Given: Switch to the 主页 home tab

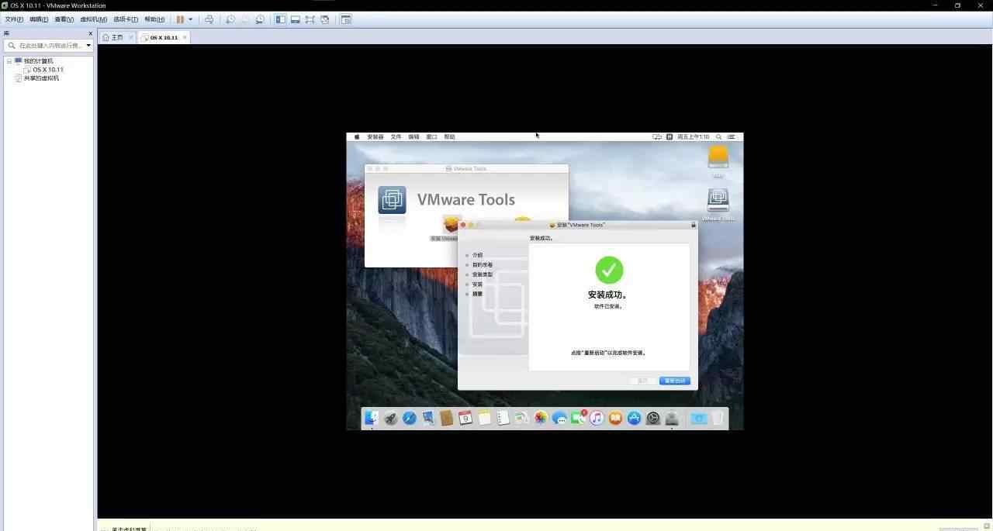Looking at the screenshot, I should tap(117, 37).
